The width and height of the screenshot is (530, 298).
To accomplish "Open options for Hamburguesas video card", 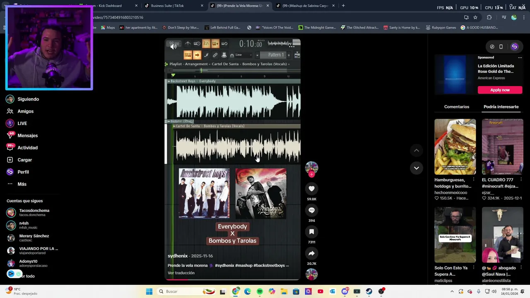I will pyautogui.click(x=474, y=180).
